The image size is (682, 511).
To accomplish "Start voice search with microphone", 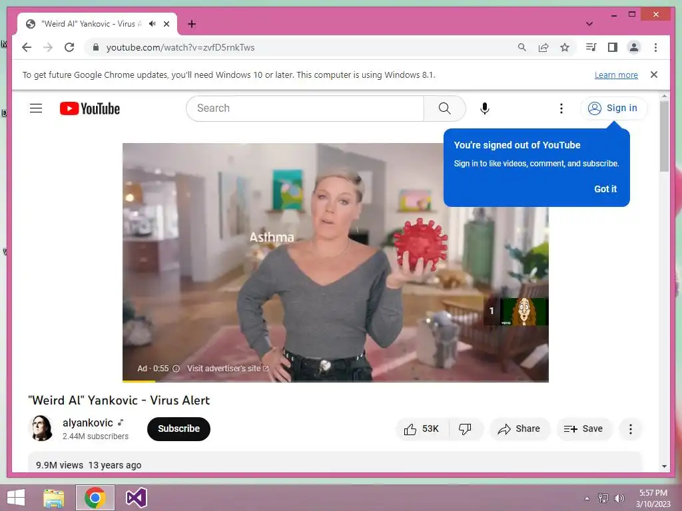I will coord(485,108).
